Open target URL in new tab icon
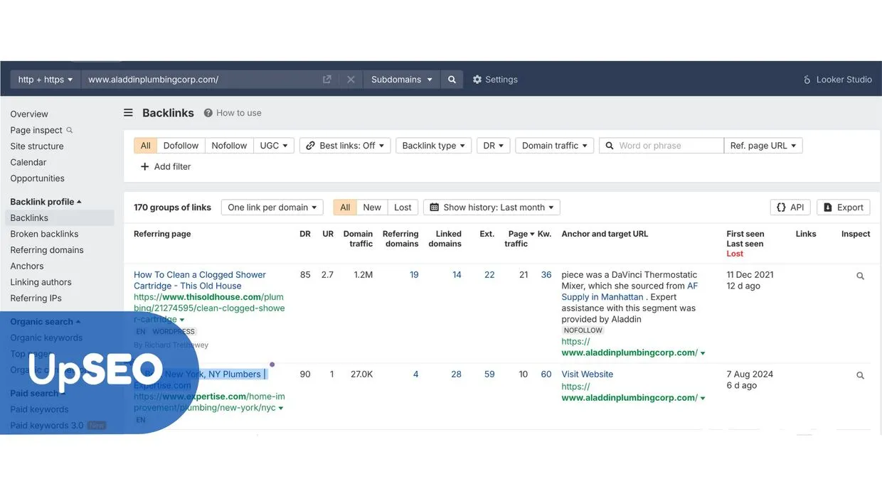 pyautogui.click(x=326, y=79)
